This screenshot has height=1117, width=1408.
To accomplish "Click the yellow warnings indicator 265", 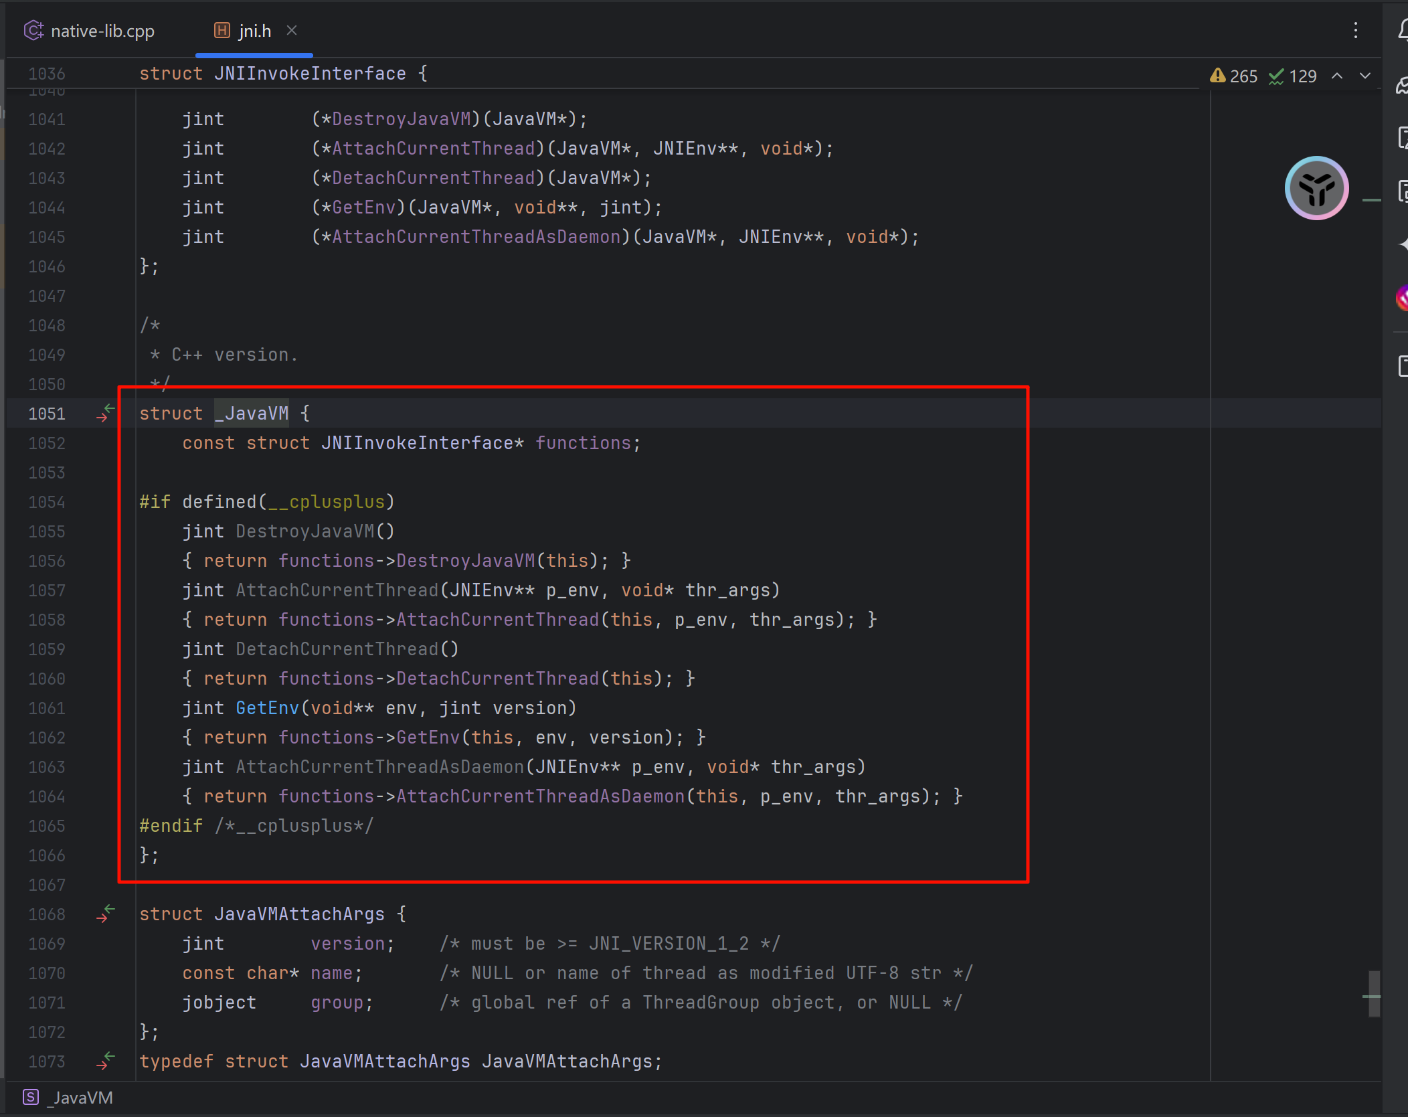I will click(1233, 76).
